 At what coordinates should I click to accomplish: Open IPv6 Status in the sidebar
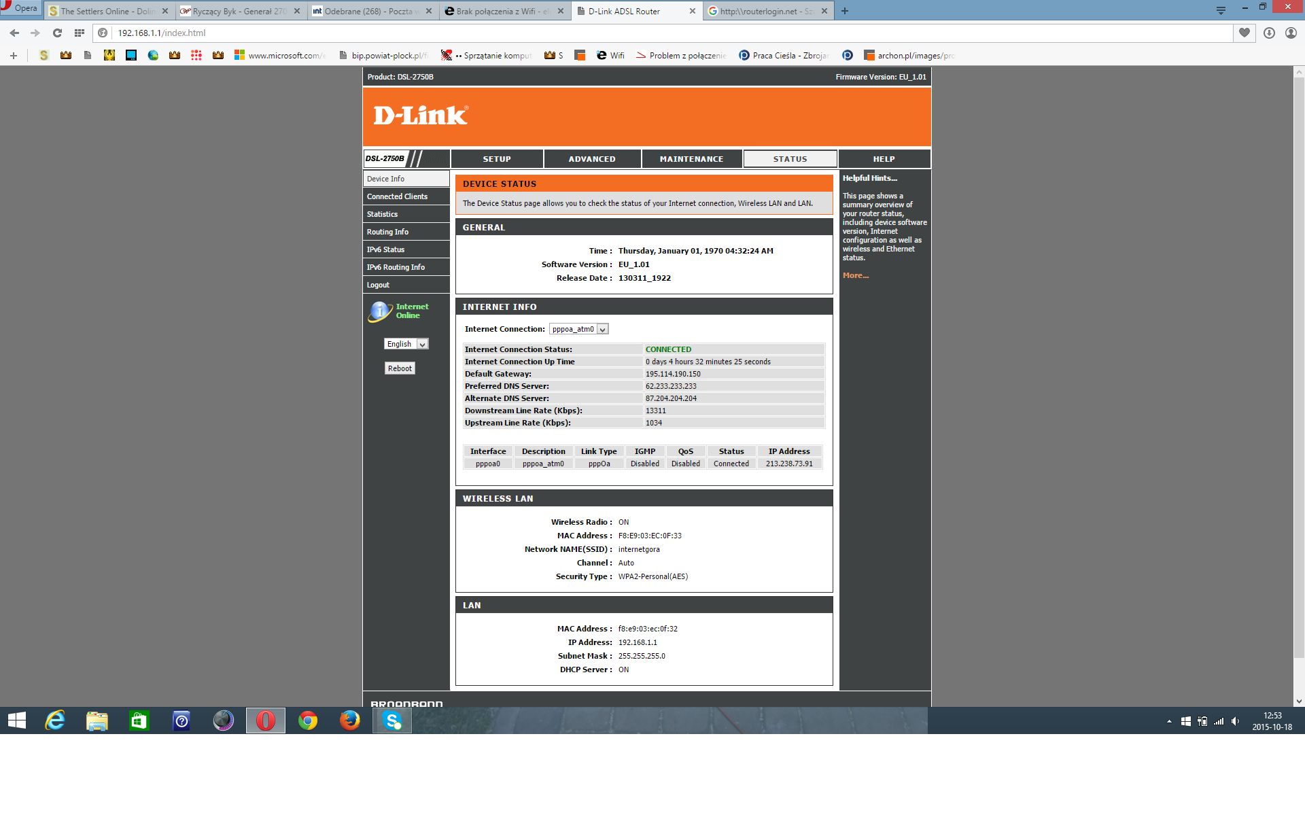(x=406, y=249)
